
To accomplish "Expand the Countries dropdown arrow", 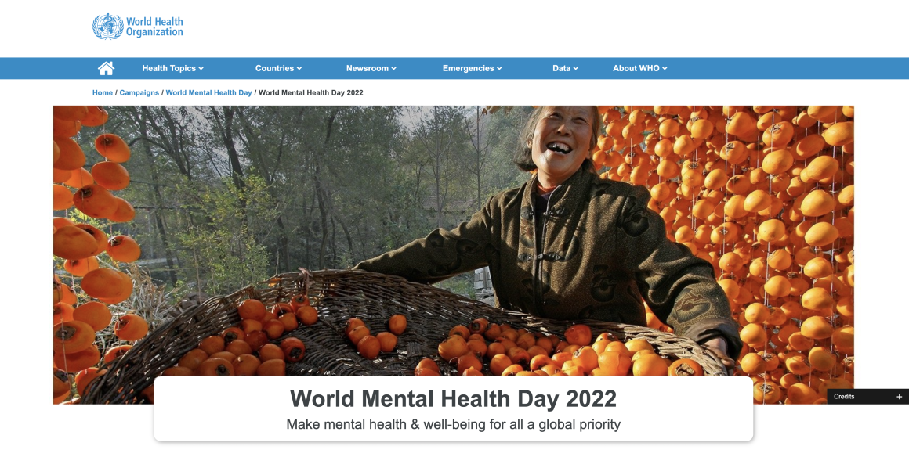I will point(299,68).
